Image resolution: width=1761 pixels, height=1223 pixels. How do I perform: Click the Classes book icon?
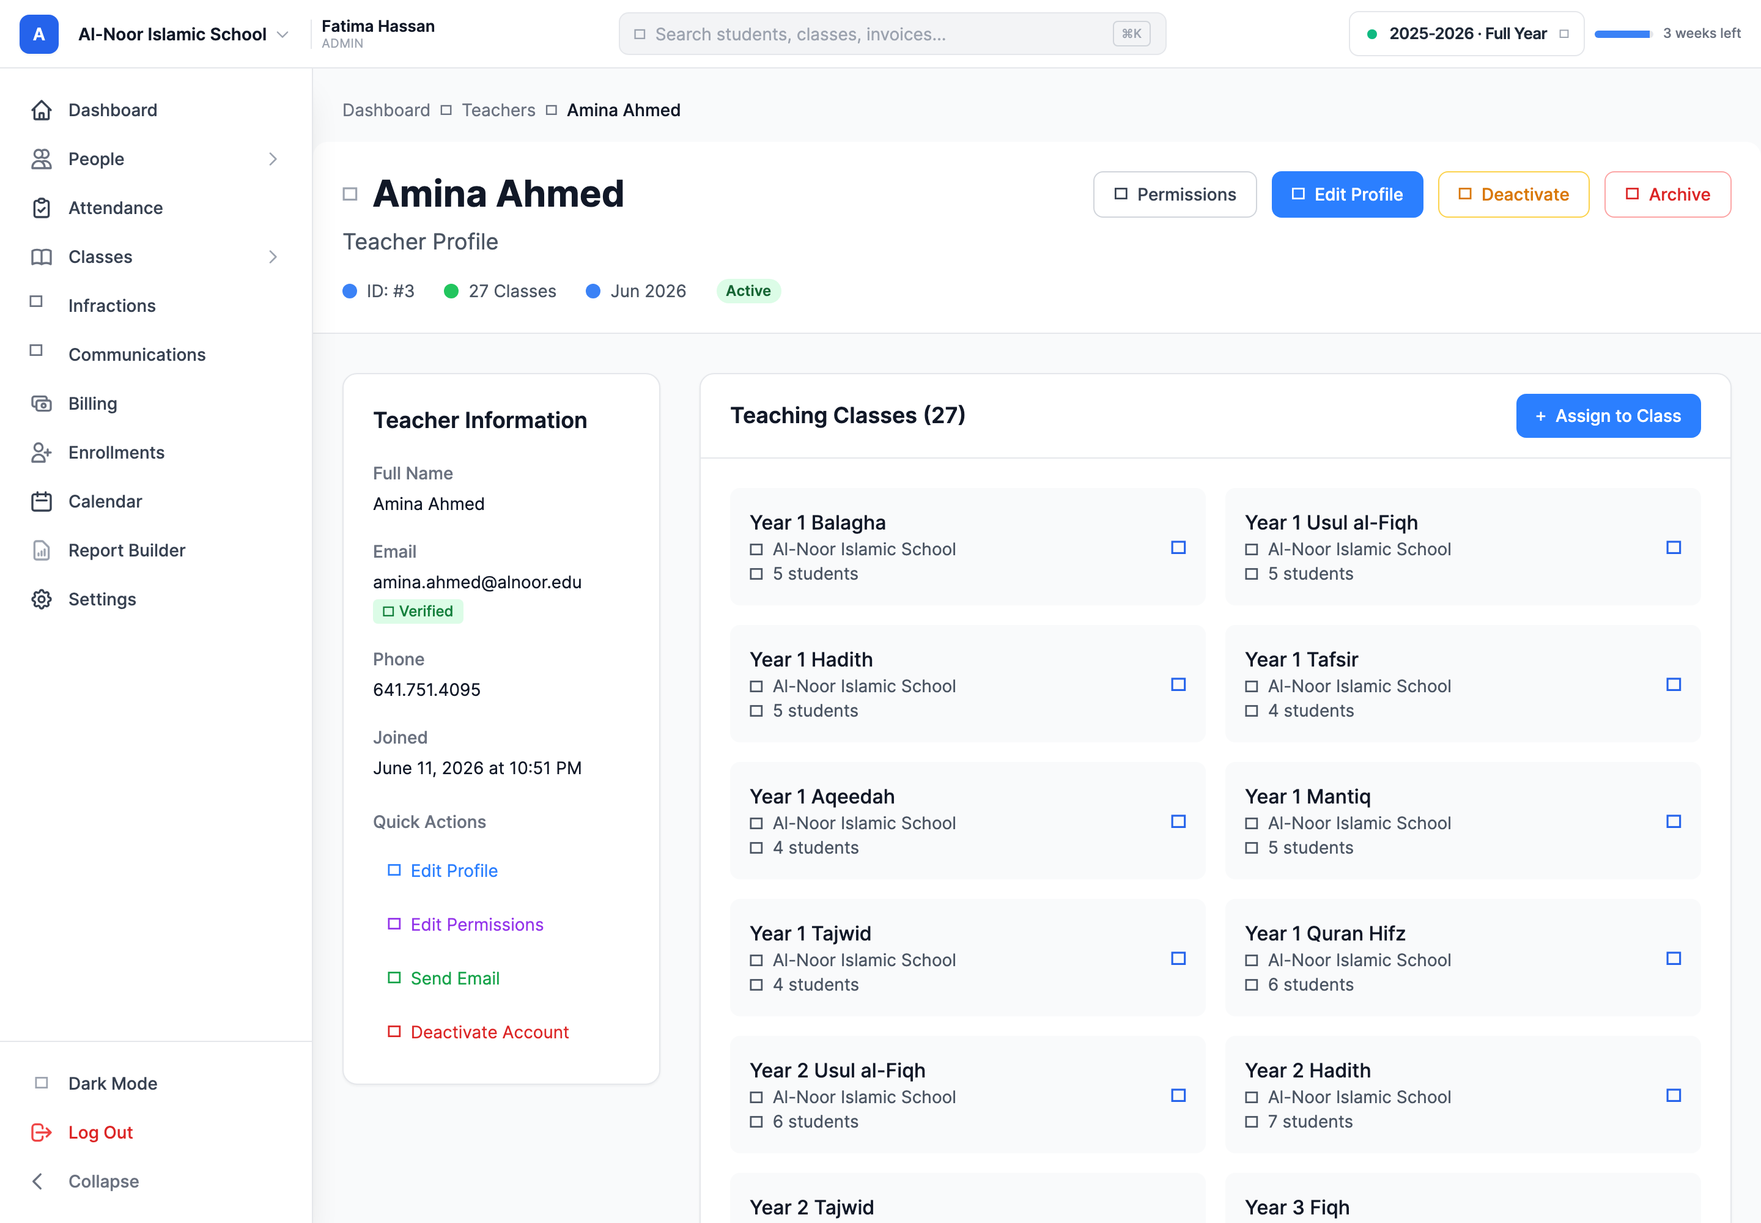click(42, 257)
